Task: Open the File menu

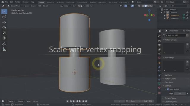Action: pyautogui.click(x=7, y=2)
